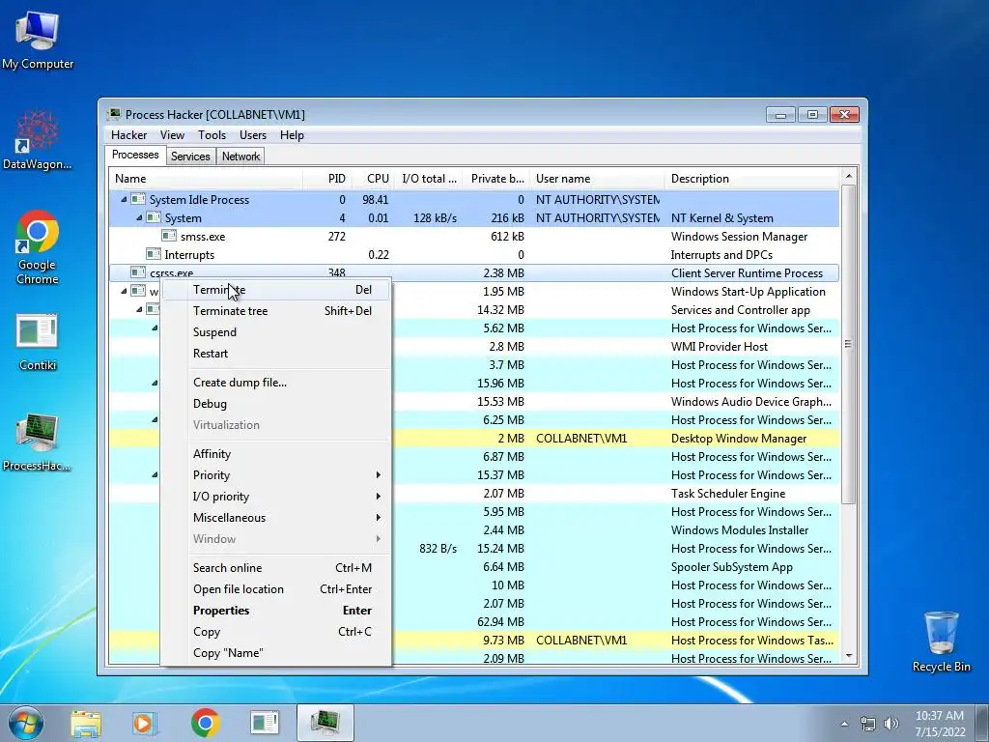
Task: Open Properties from context menu
Action: (275, 611)
